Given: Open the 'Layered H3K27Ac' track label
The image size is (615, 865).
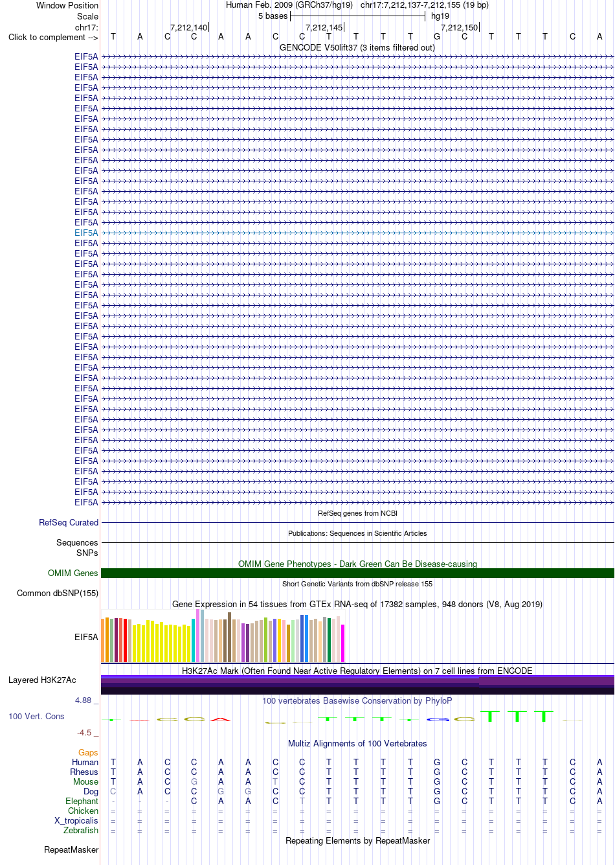Looking at the screenshot, I should (x=42, y=680).
